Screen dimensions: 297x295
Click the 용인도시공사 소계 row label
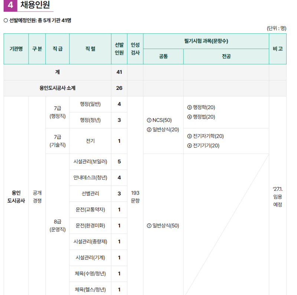[x=58, y=88]
